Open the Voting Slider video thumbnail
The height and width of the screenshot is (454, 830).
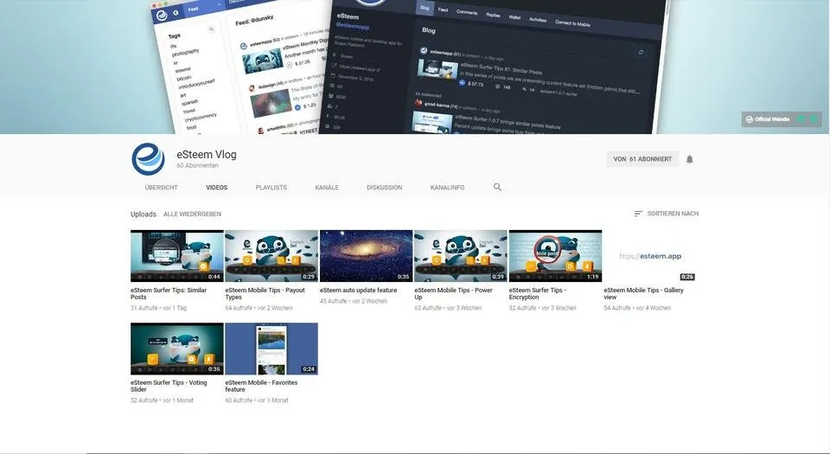click(176, 348)
